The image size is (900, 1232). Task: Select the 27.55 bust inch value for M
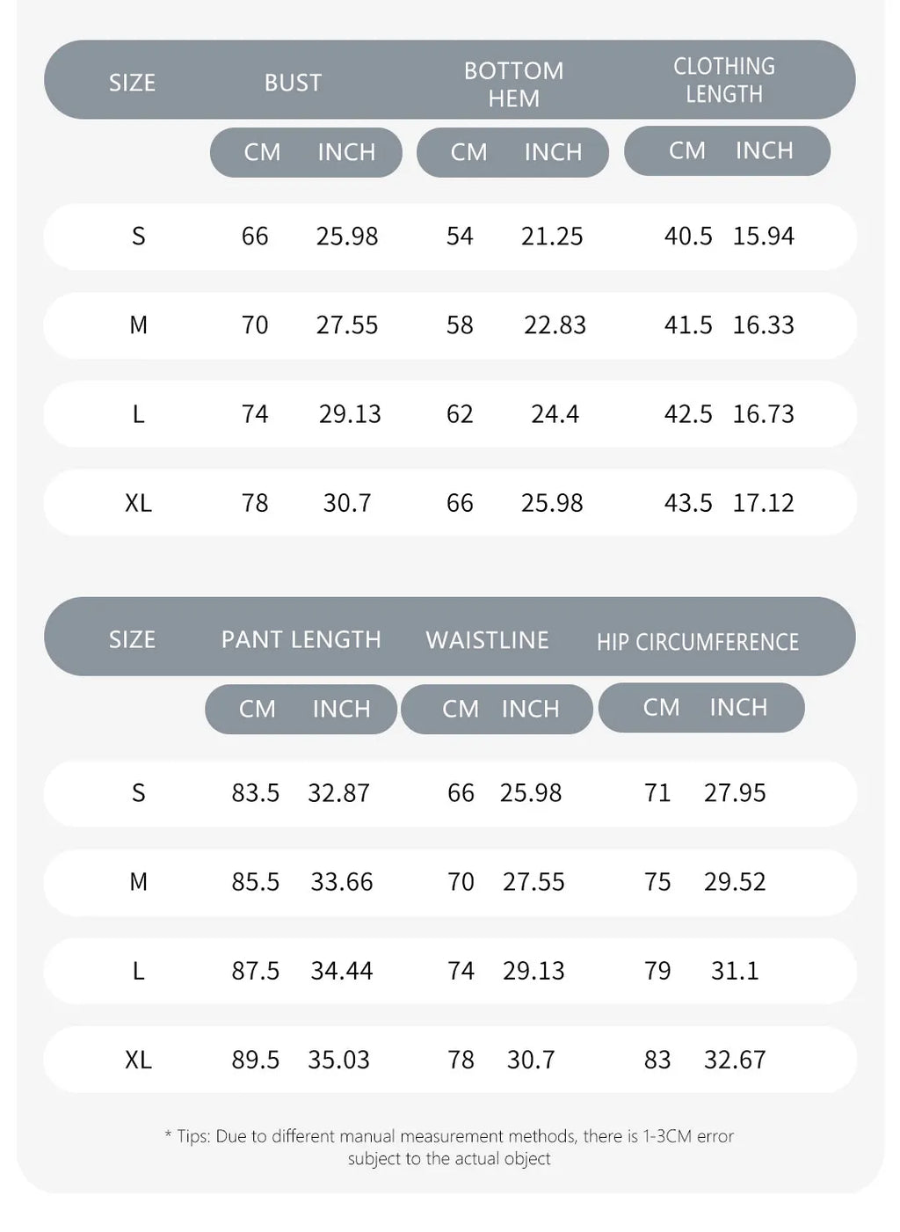click(347, 325)
